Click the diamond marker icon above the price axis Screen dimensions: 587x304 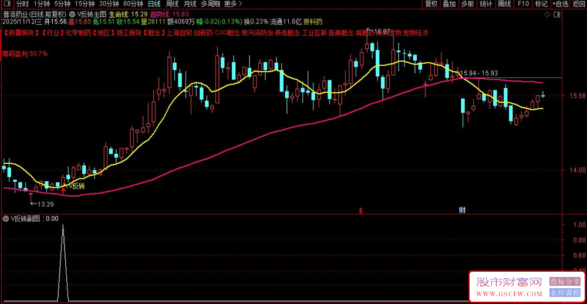pos(546,14)
